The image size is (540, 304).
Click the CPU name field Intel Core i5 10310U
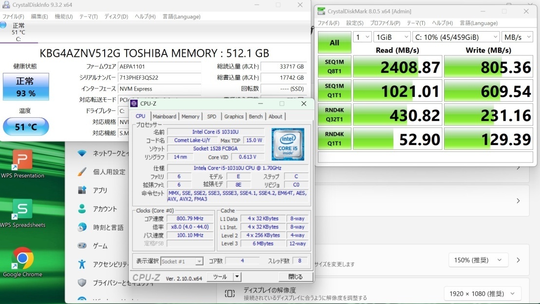216,132
